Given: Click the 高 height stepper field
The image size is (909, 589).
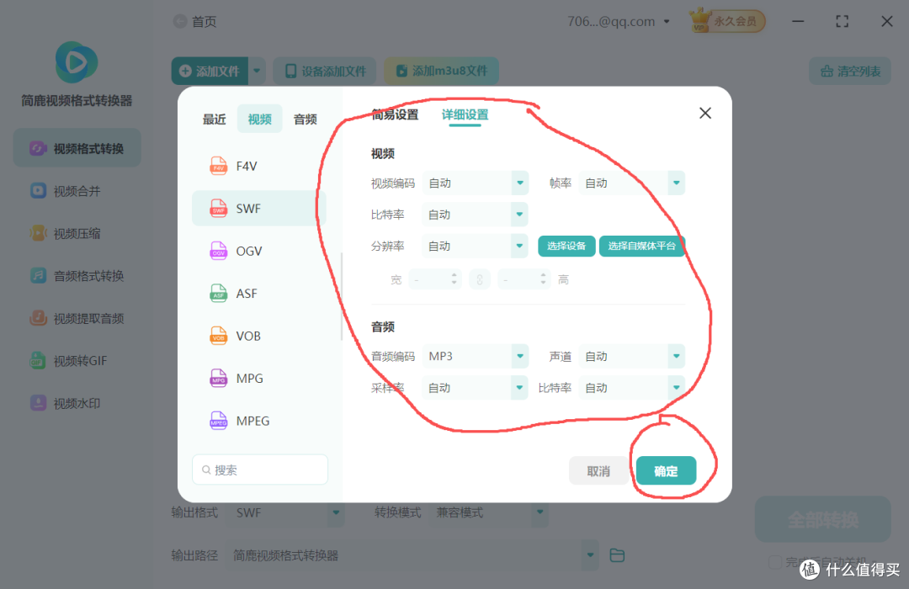Looking at the screenshot, I should click(524, 280).
